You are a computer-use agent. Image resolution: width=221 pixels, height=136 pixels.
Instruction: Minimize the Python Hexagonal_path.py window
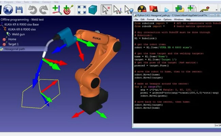(212, 15)
